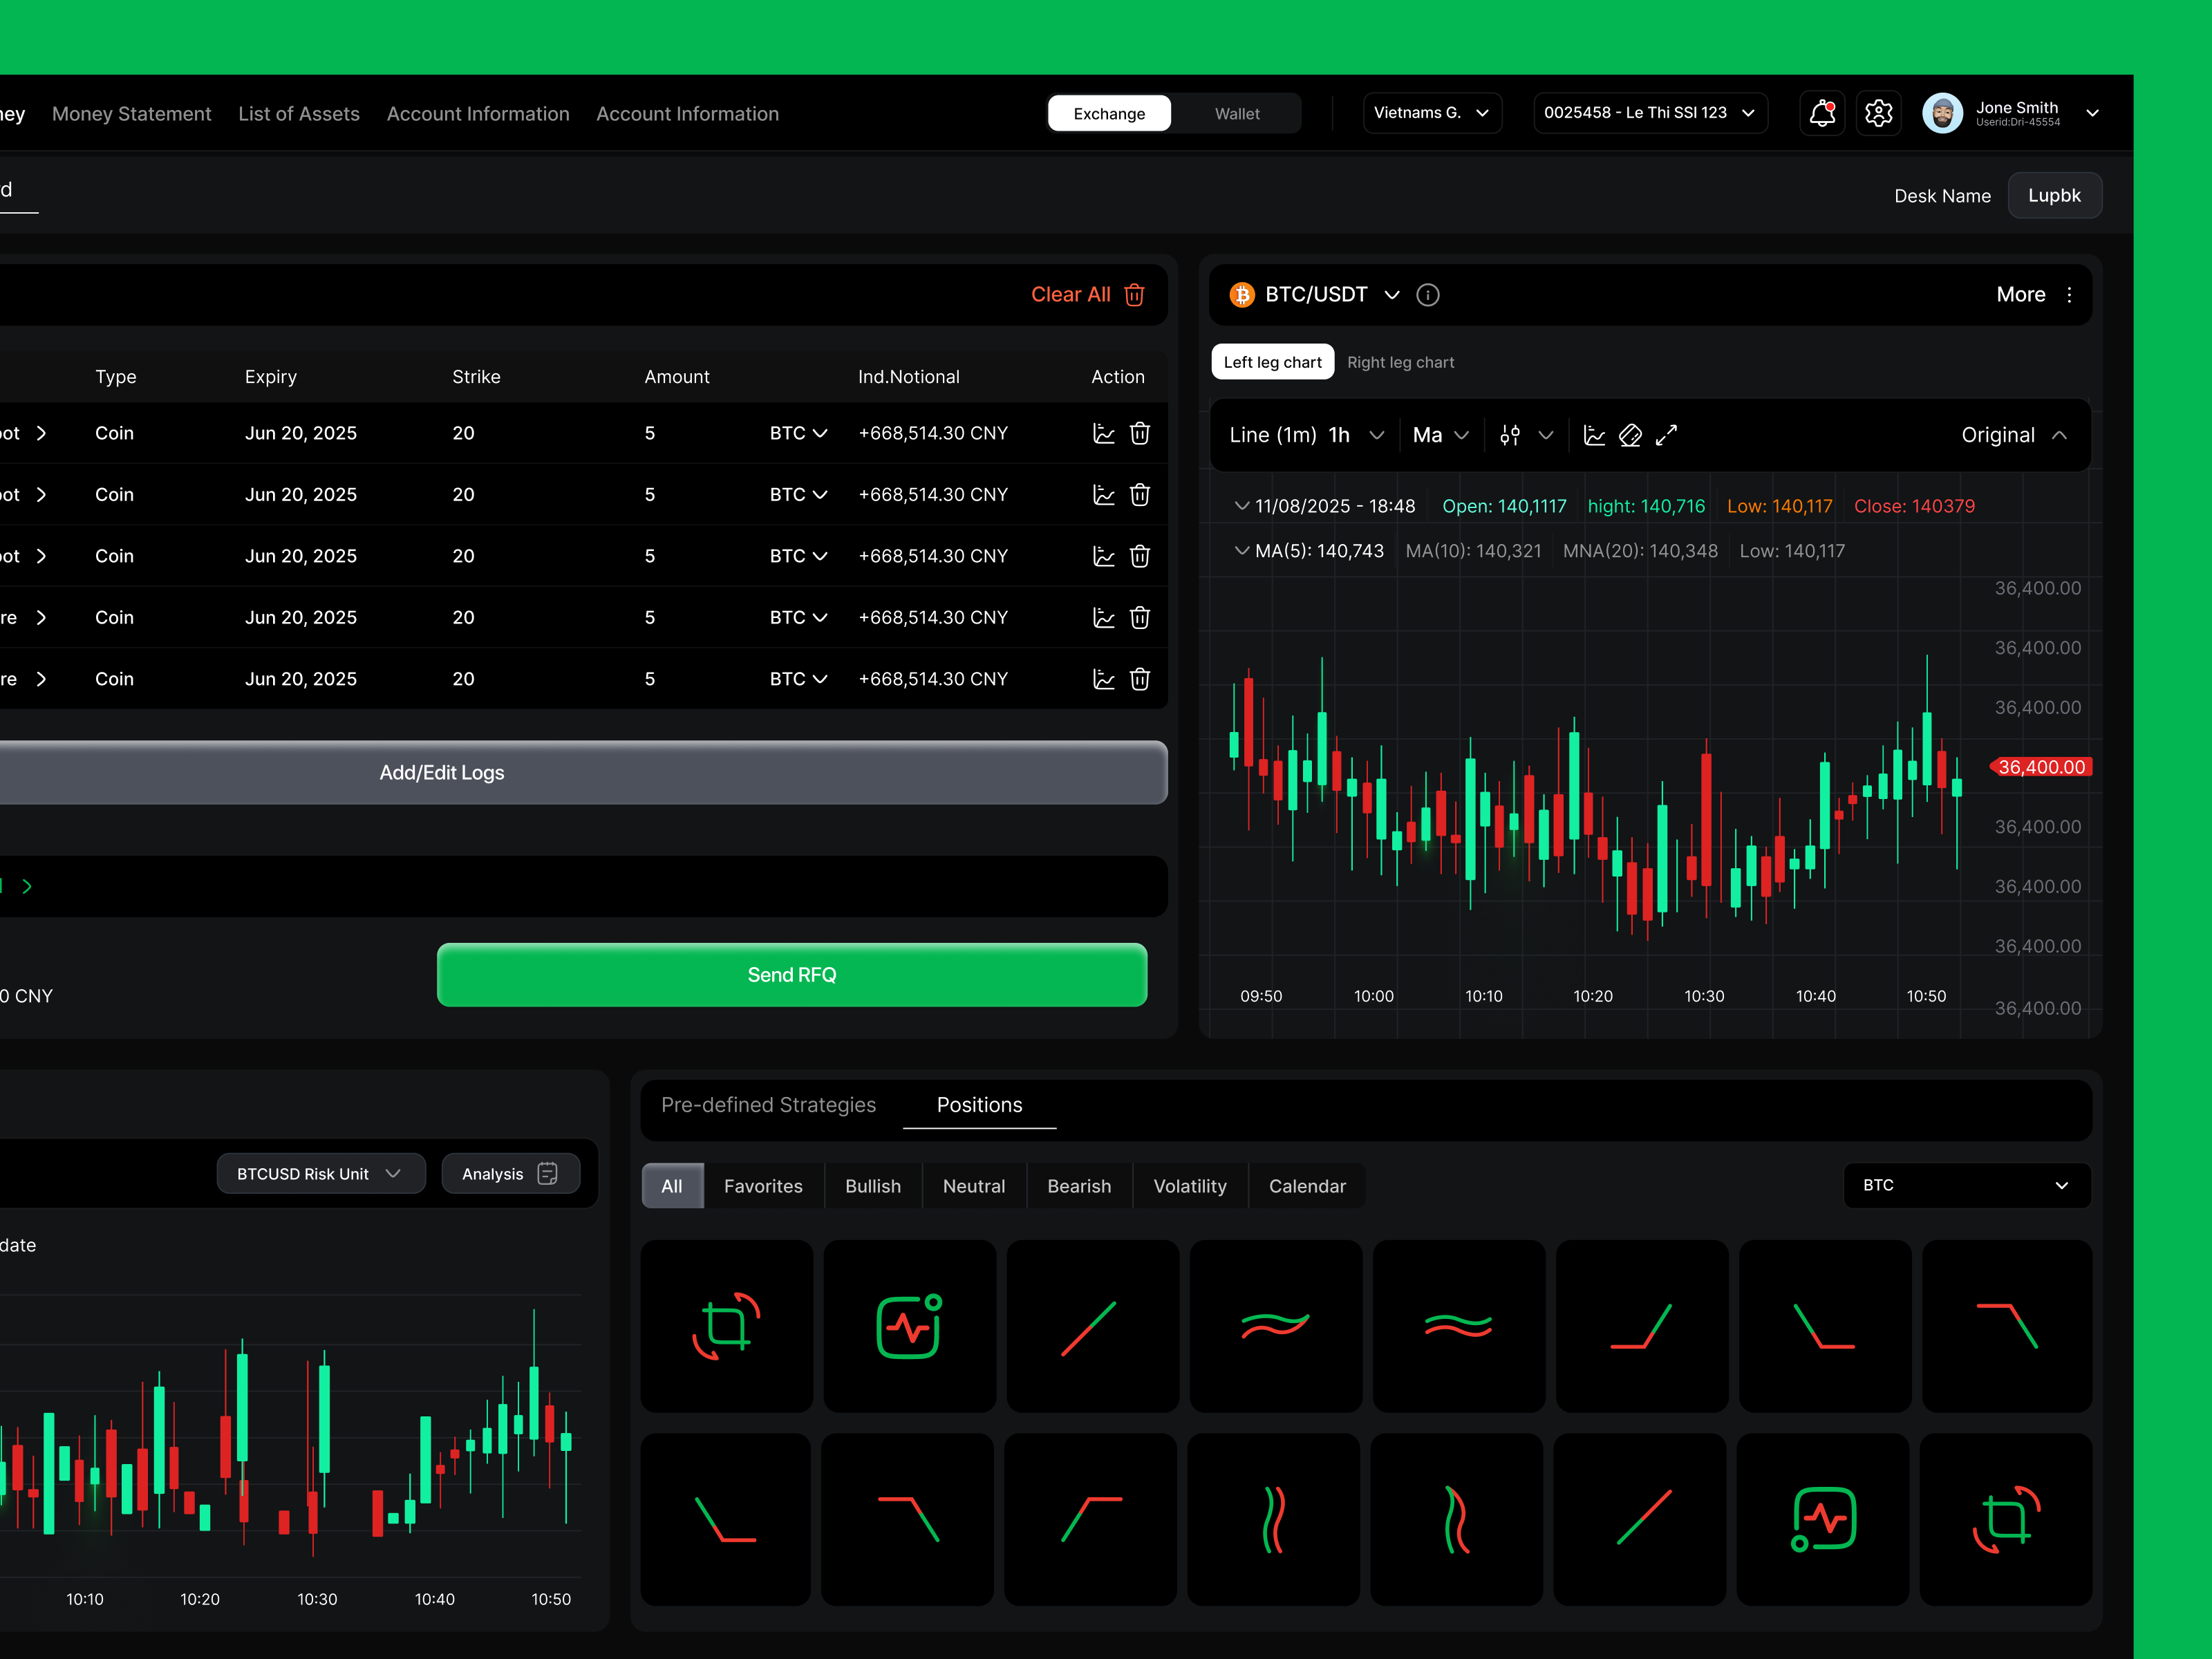Select the Exchange mode toggle
Screen dimensions: 2212x1659
tap(1109, 113)
